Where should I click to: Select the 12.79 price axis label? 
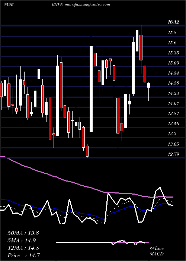pos(173,154)
